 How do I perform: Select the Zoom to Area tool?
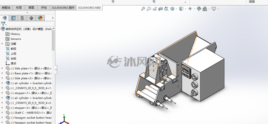(x=149, y=9)
